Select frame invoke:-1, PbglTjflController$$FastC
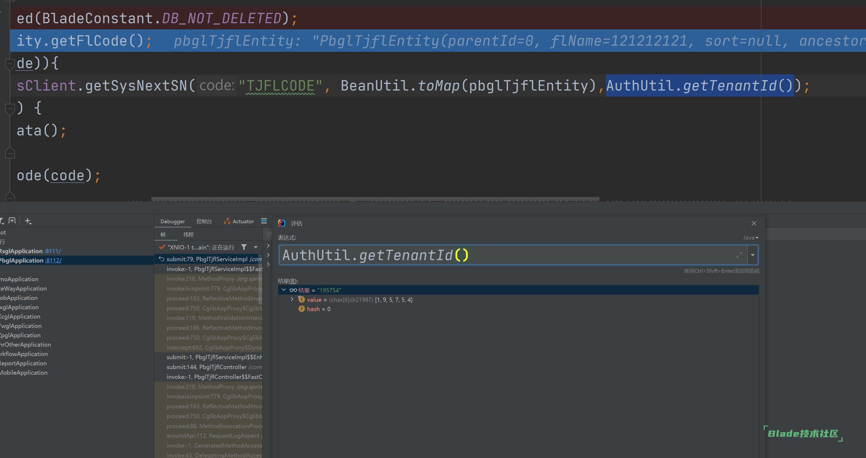The width and height of the screenshot is (866, 458). click(208, 377)
